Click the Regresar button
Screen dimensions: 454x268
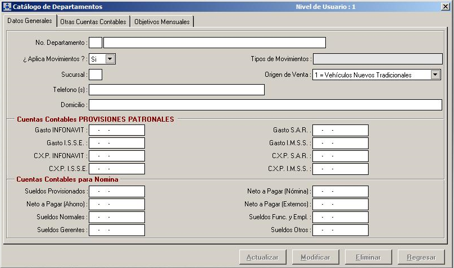[x=421, y=257]
